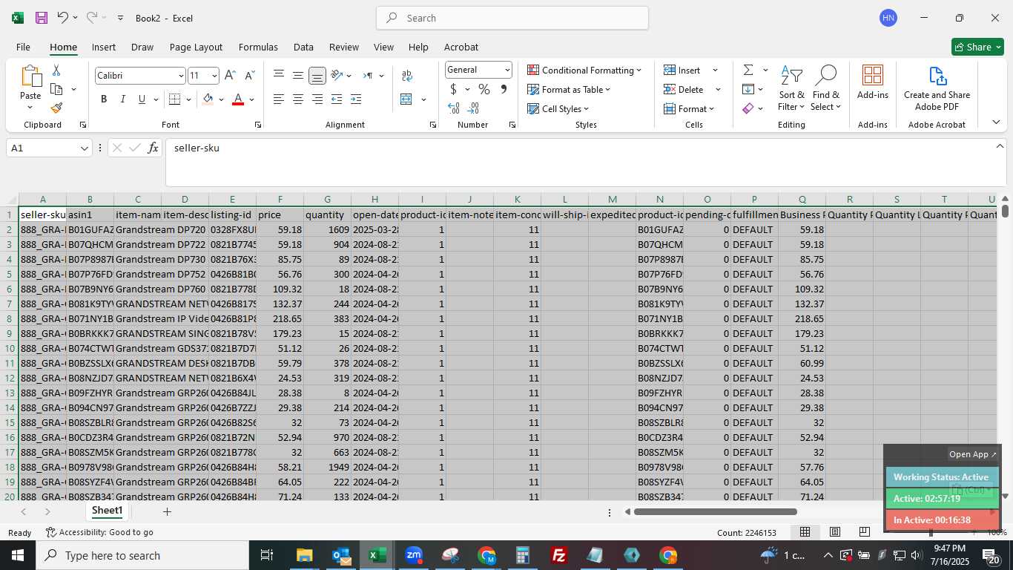Screen dimensions: 1013x570
Task: Click Open App in the tracker widget
Action: [973, 454]
